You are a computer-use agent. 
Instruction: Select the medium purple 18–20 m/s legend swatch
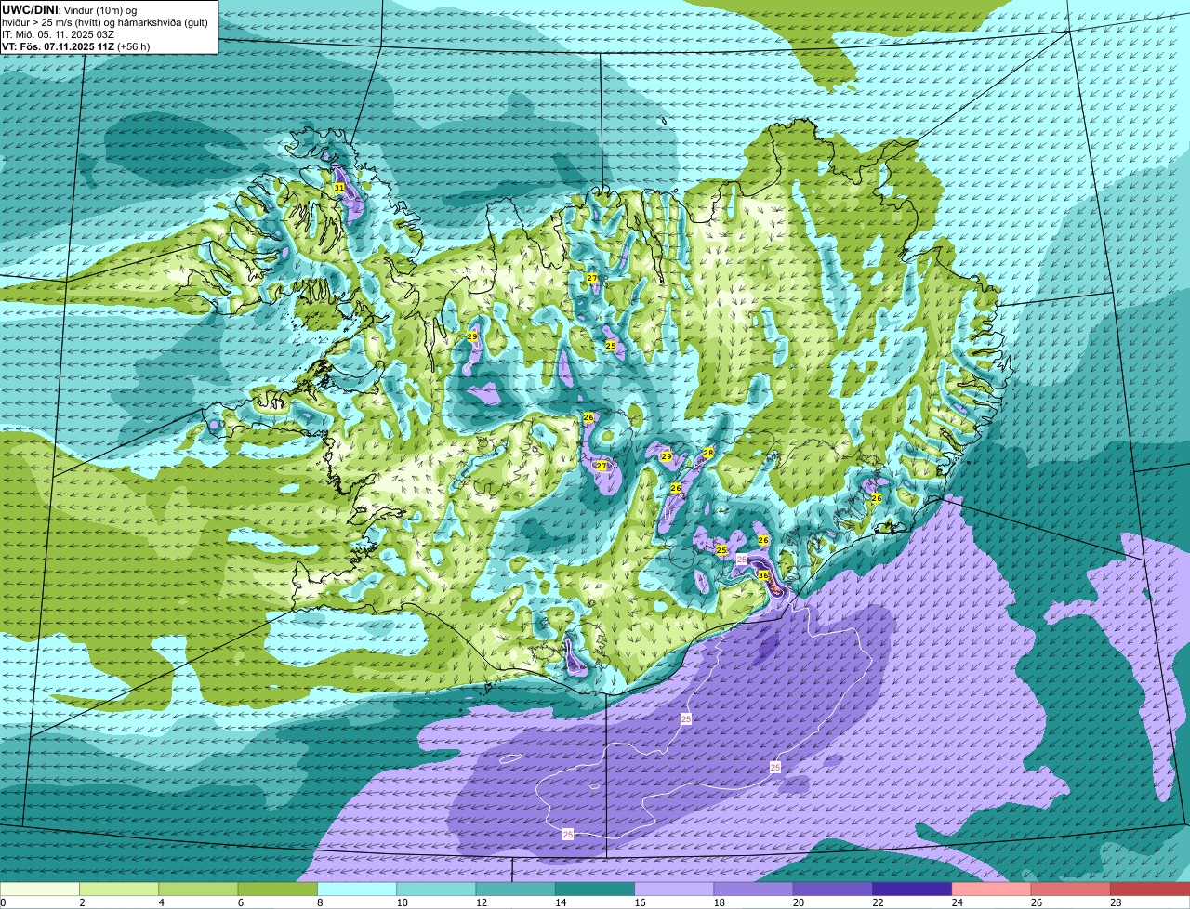[x=754, y=889]
